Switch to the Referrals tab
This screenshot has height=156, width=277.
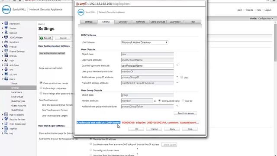tap(140, 22)
